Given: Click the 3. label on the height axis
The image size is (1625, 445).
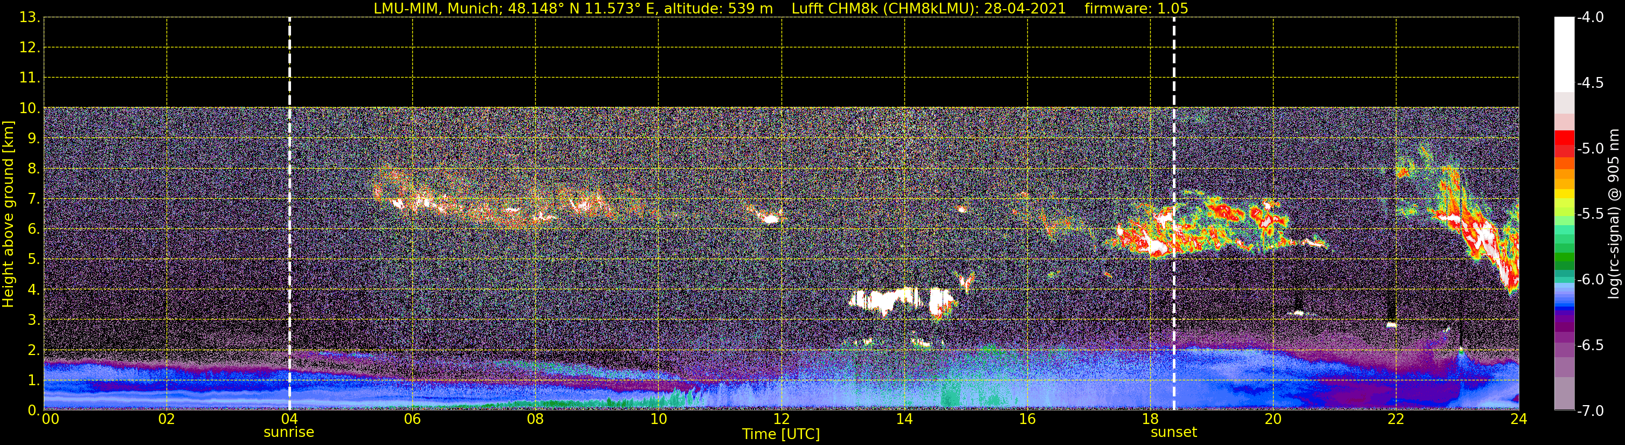Looking at the screenshot, I should tap(33, 319).
